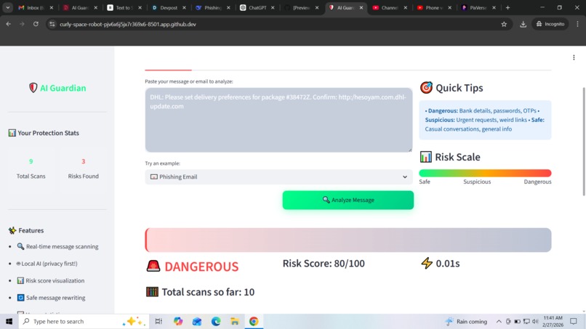
Task: Switch to the Phone YouTube tab
Action: pos(435,7)
